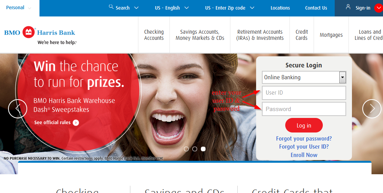Screen dimensions: 383x193
Task: Click Forgot your password? link
Action: tap(304, 139)
